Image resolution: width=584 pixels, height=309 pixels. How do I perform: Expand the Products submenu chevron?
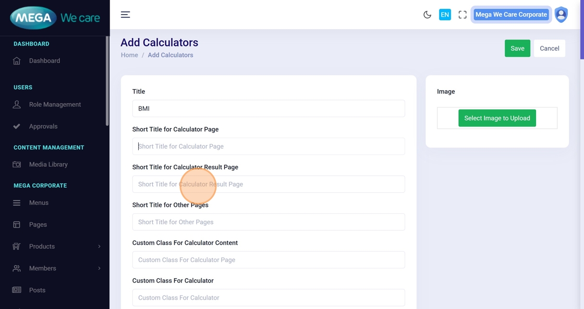coord(99,246)
